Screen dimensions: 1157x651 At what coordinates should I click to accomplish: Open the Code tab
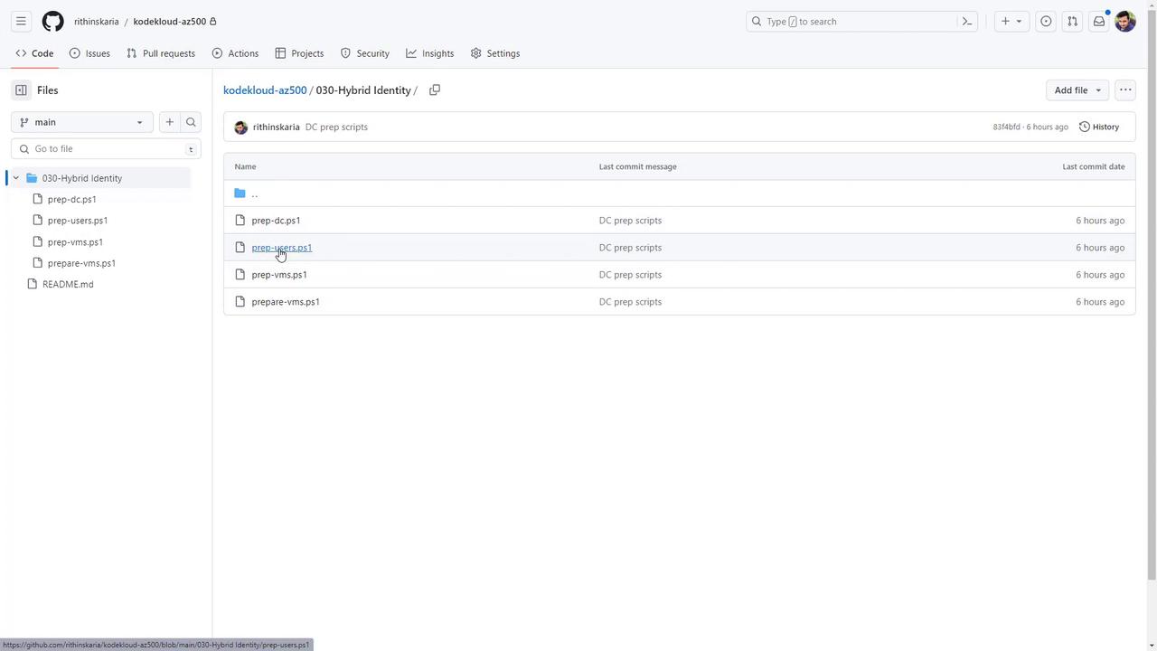[x=34, y=53]
